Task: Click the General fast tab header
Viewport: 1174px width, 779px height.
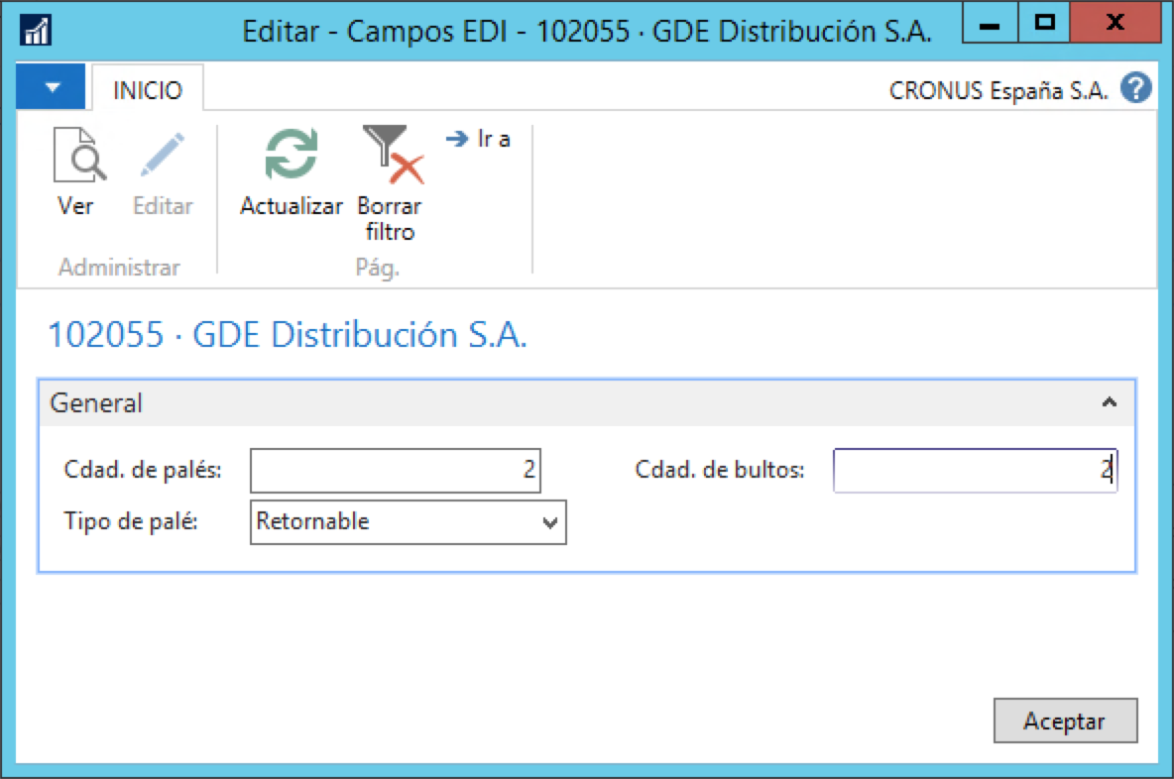Action: 587,403
